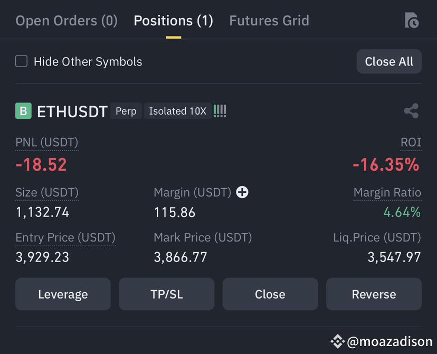The height and width of the screenshot is (354, 437).
Task: Add margin using the plus icon
Action: (242, 192)
